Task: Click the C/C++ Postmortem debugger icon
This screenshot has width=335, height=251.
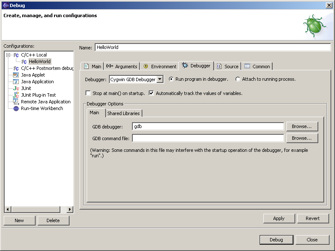Action: click(x=16, y=68)
